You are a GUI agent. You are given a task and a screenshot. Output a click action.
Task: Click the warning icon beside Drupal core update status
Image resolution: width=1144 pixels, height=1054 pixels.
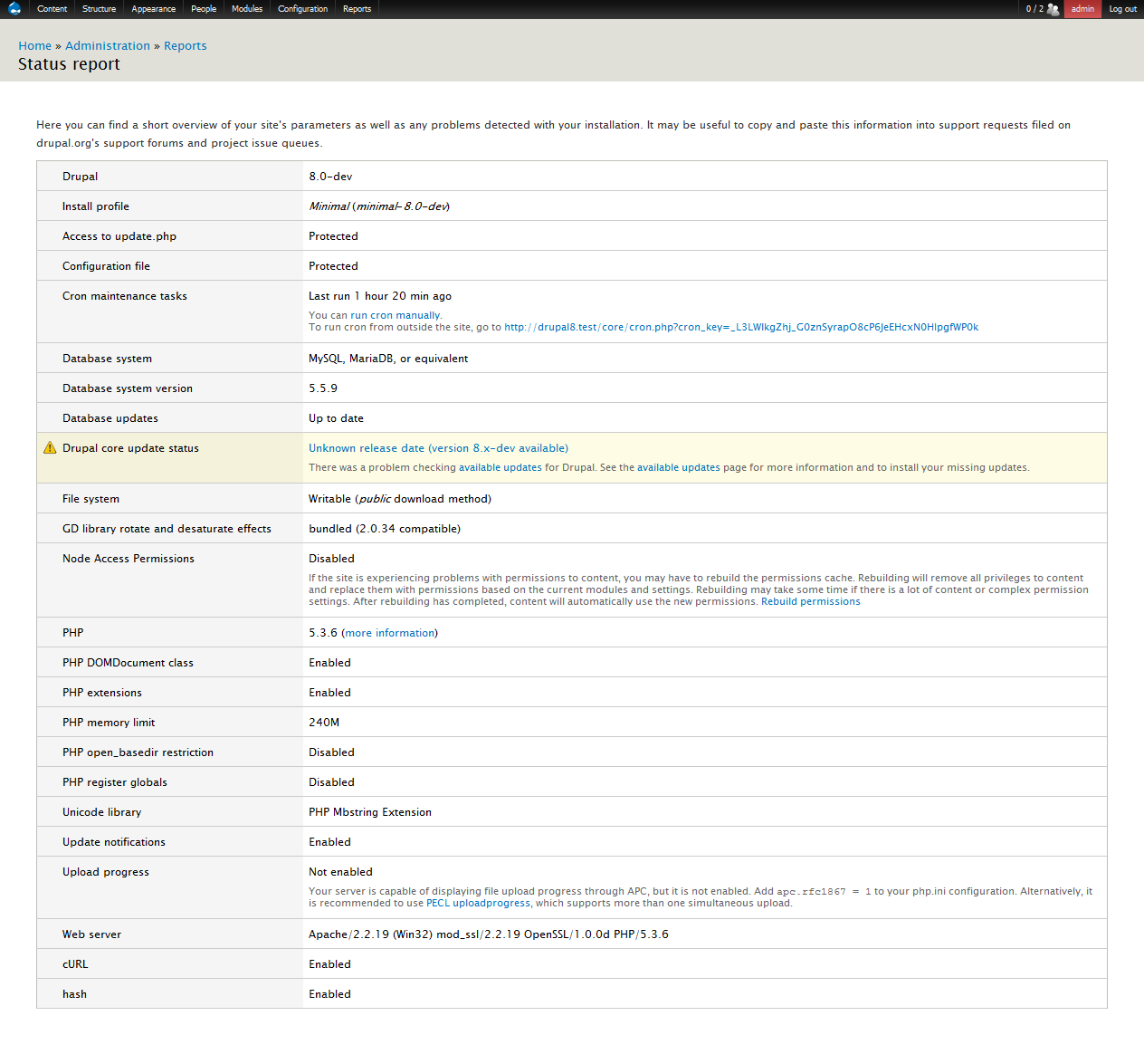46,446
